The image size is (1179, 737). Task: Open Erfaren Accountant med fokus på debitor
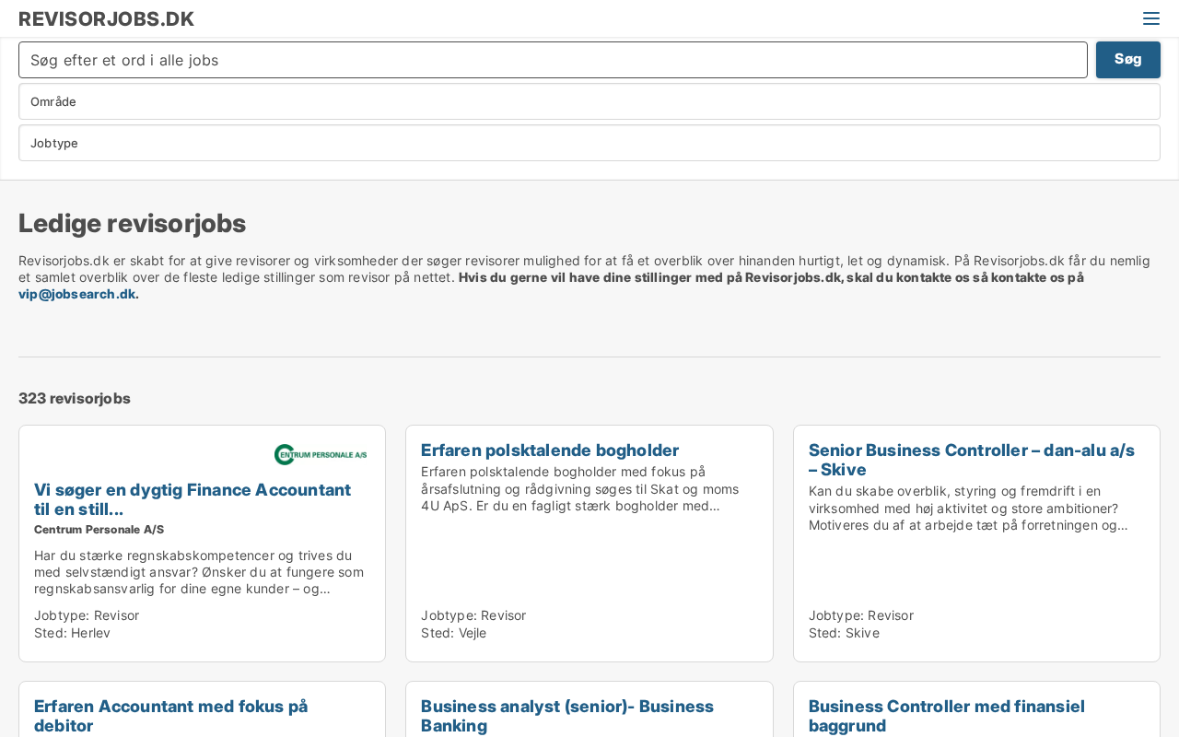(x=171, y=716)
